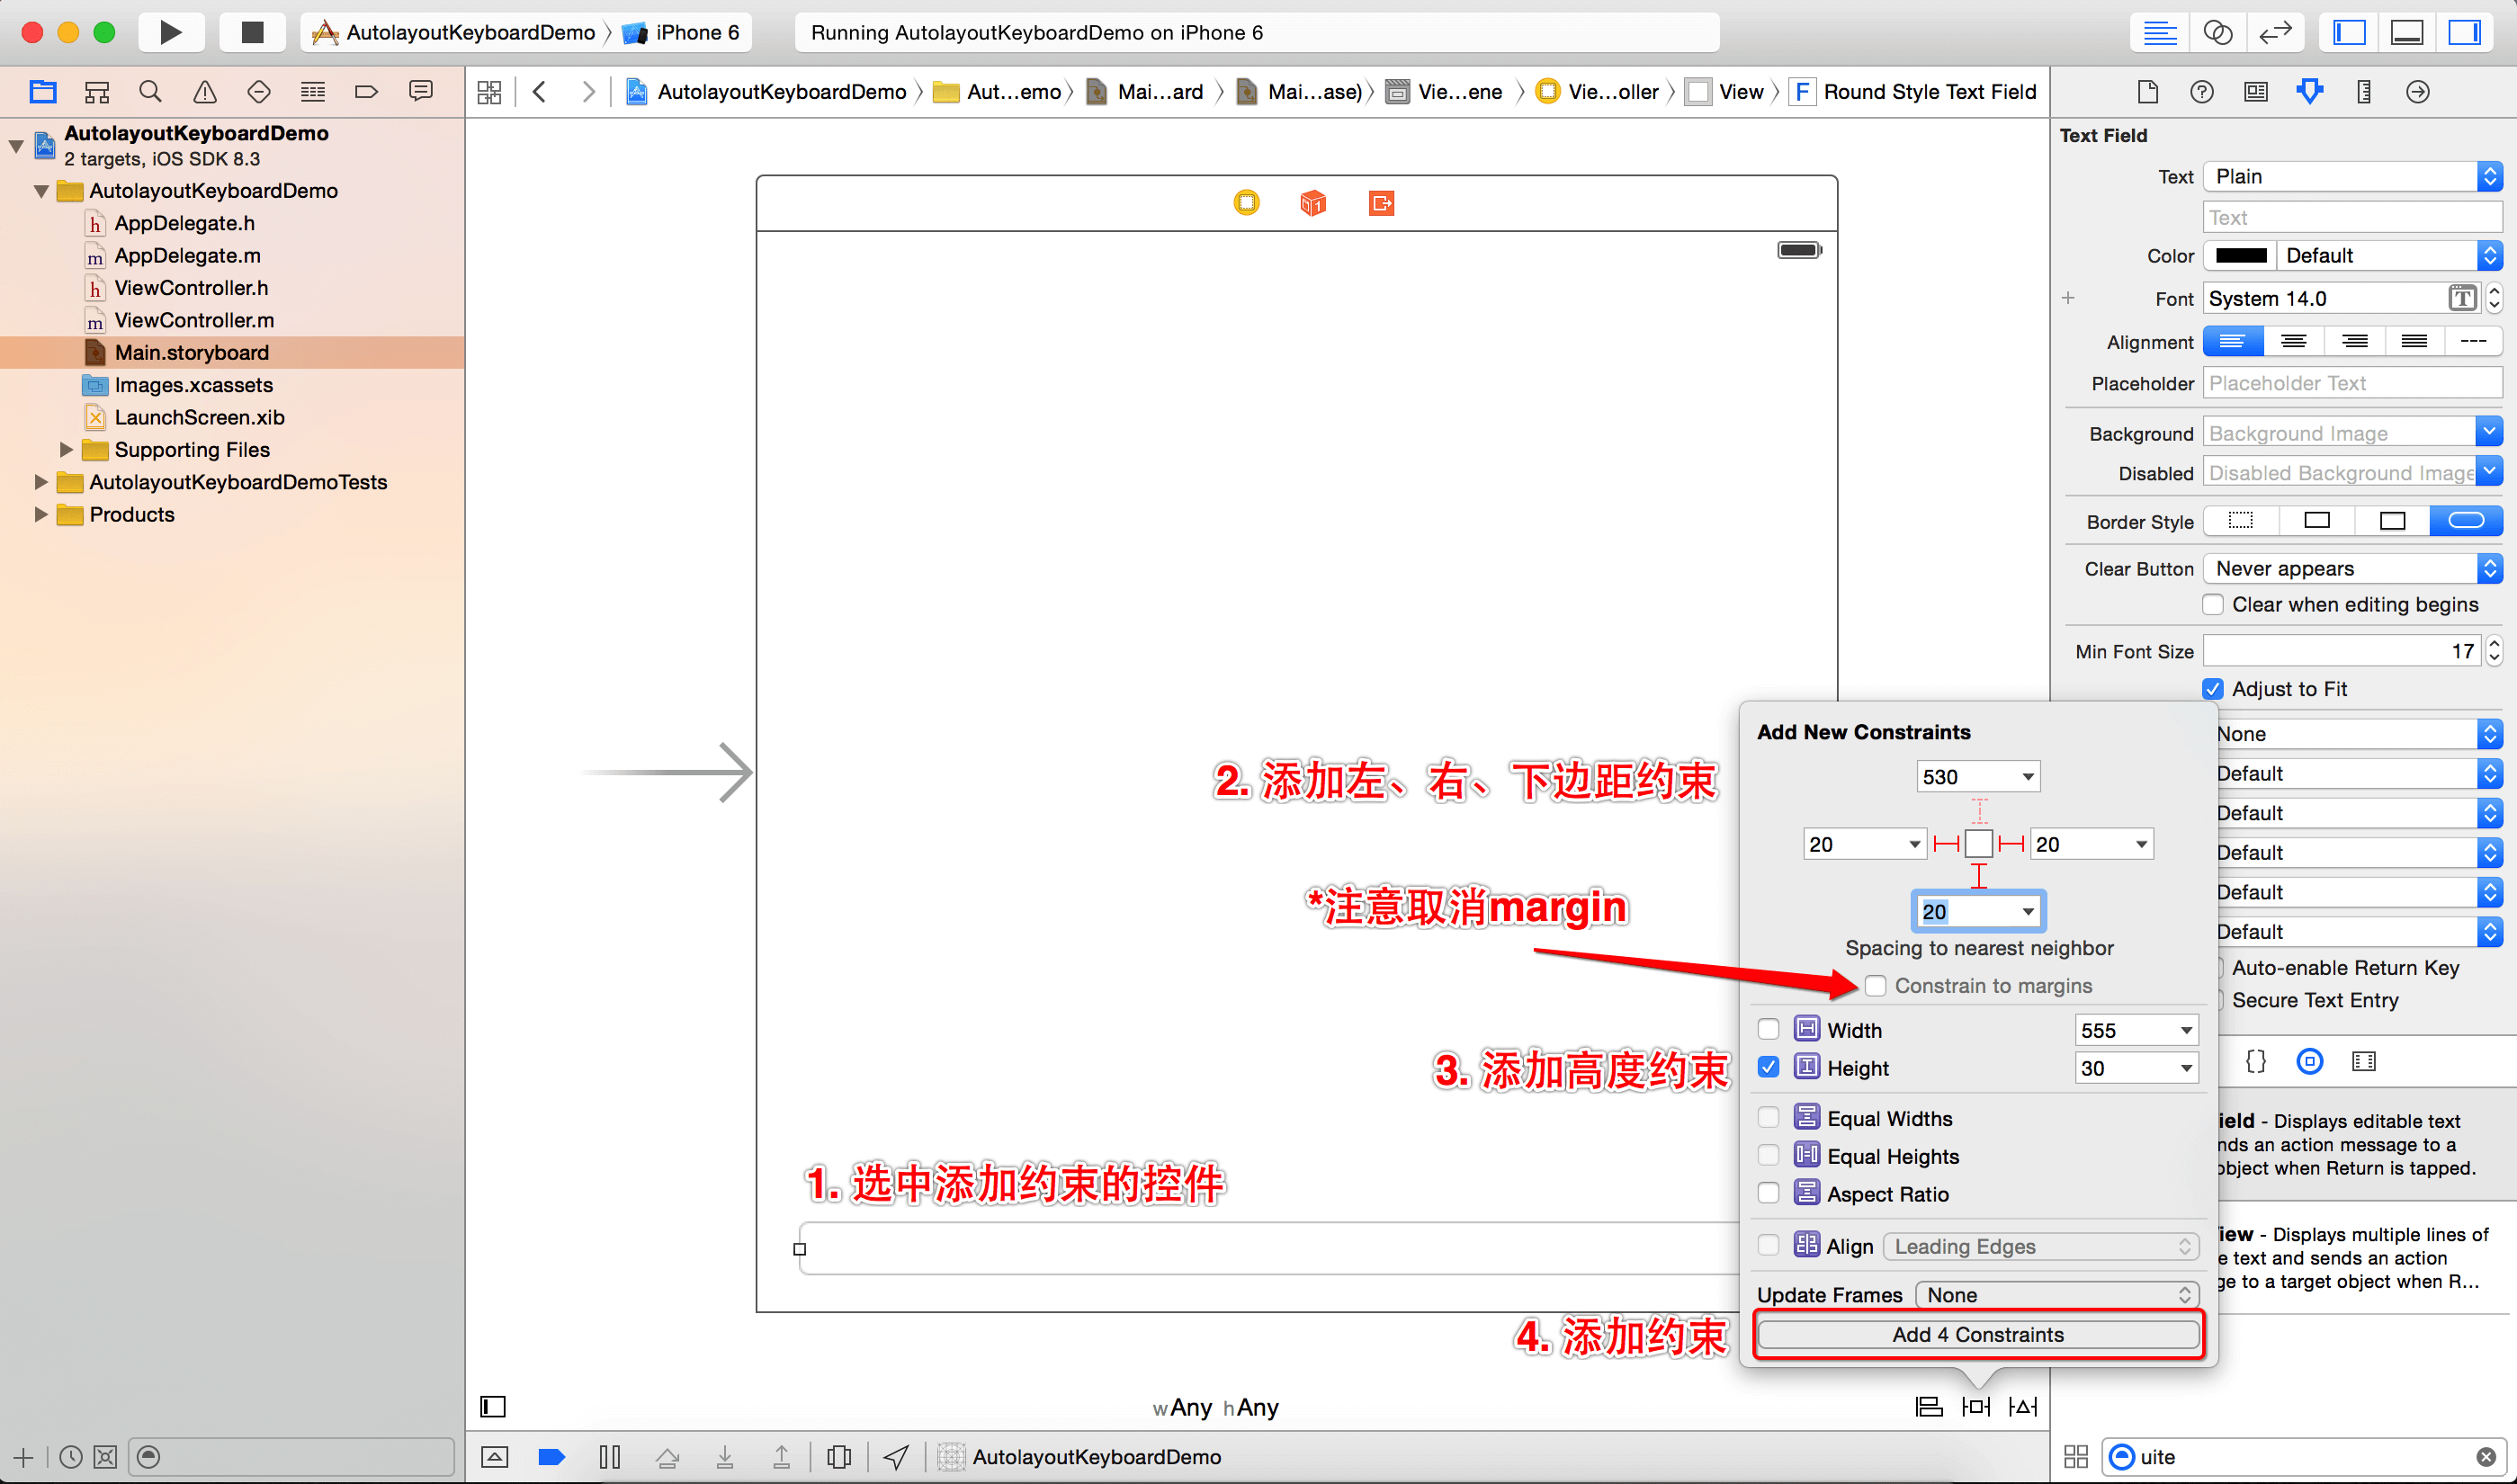Uncheck the Height constraint checkbox
This screenshot has height=1484, width=2517.
1768,1067
